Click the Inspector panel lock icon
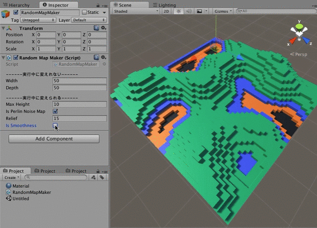The height and width of the screenshot is (228, 317). [98, 5]
